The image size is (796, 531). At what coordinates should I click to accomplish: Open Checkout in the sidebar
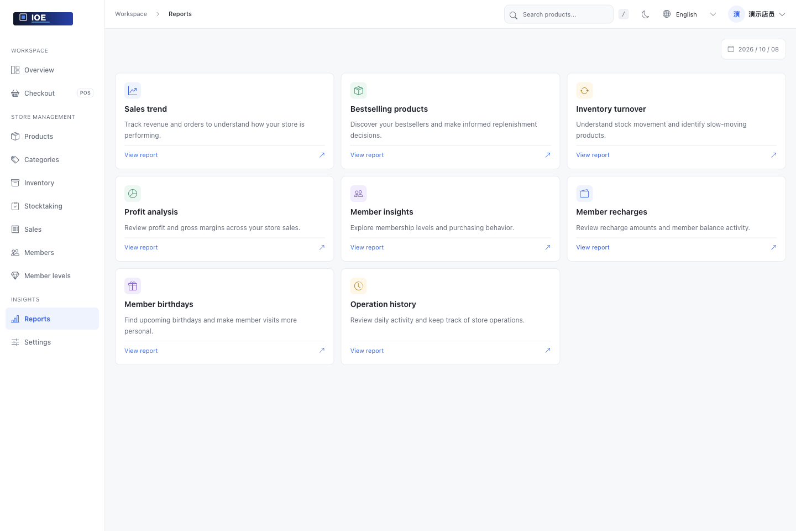(52, 93)
